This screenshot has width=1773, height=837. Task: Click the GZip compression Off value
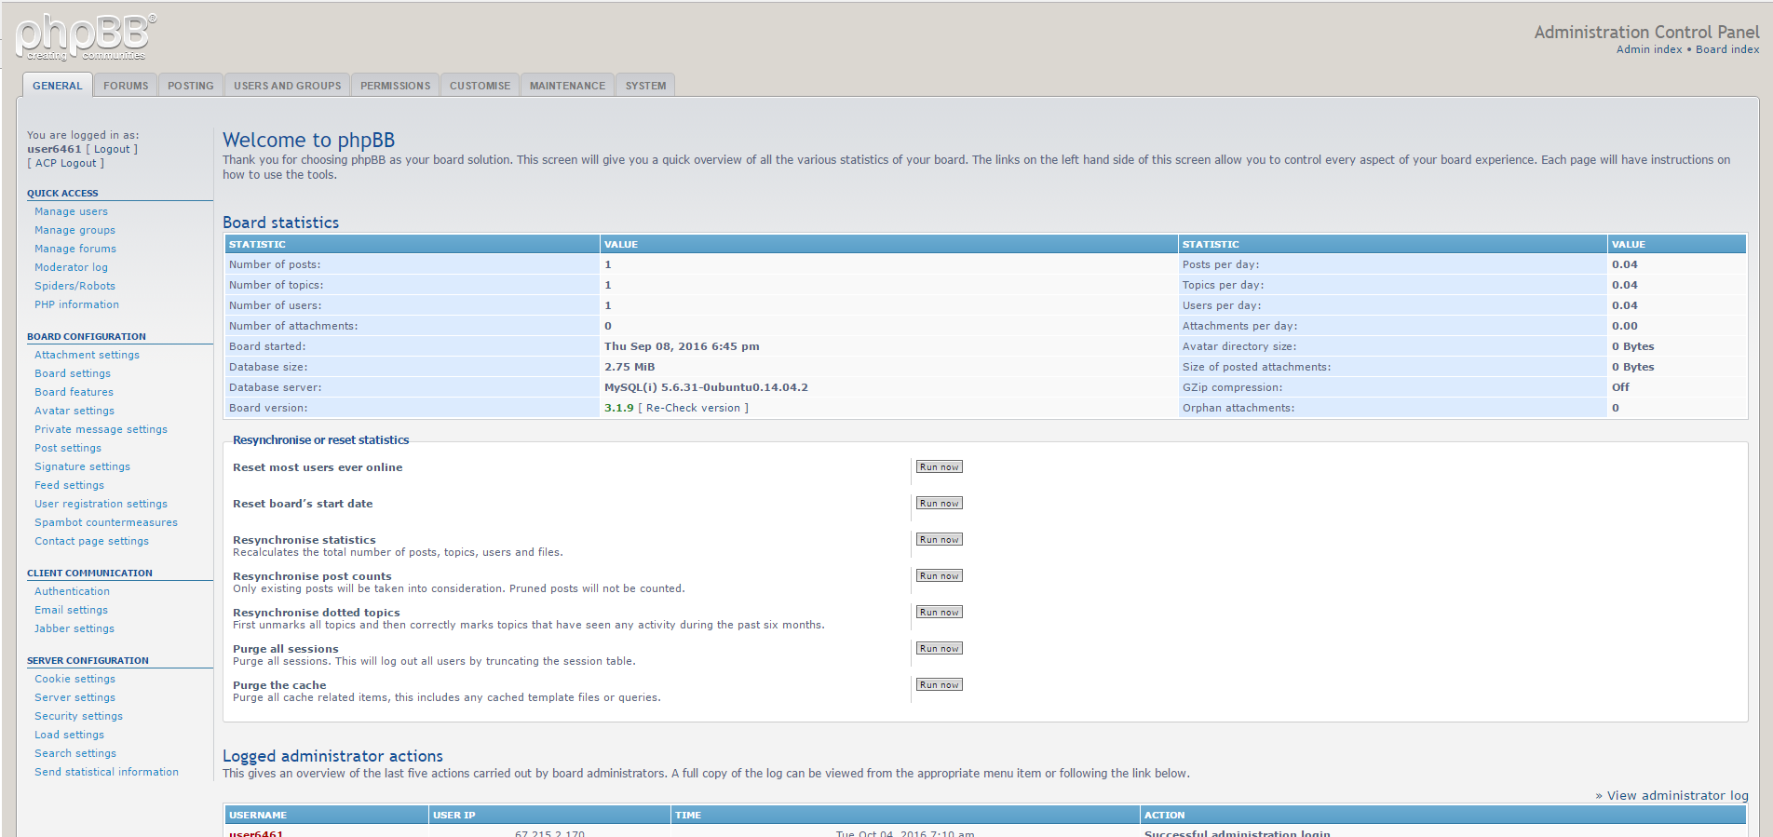(x=1620, y=387)
